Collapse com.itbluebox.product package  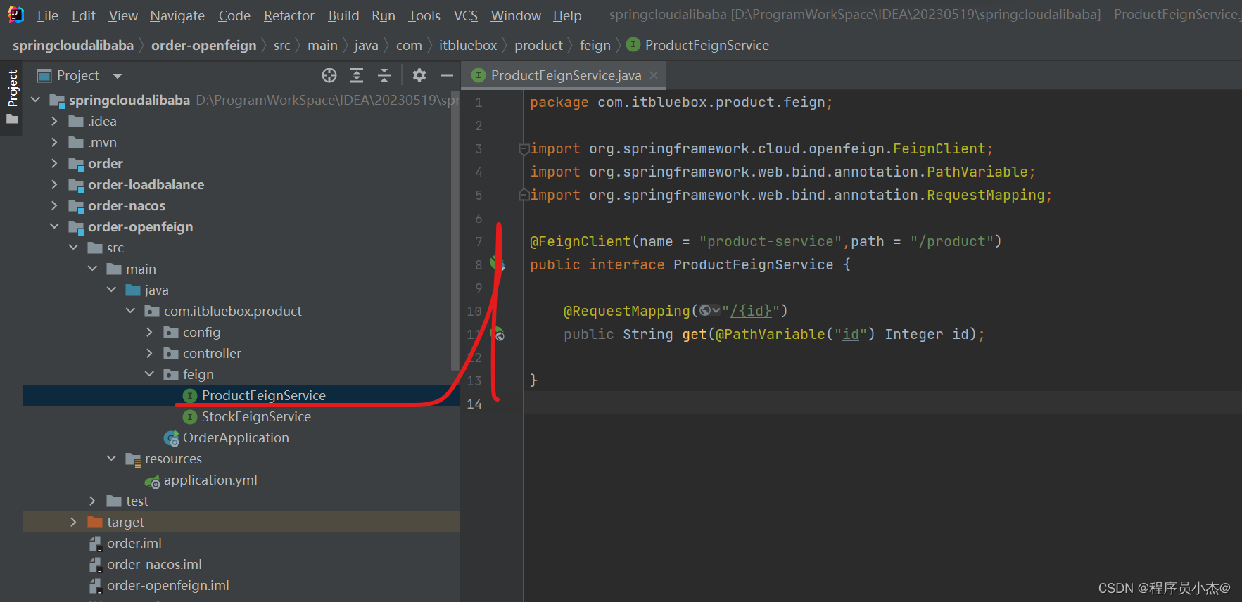[130, 311]
